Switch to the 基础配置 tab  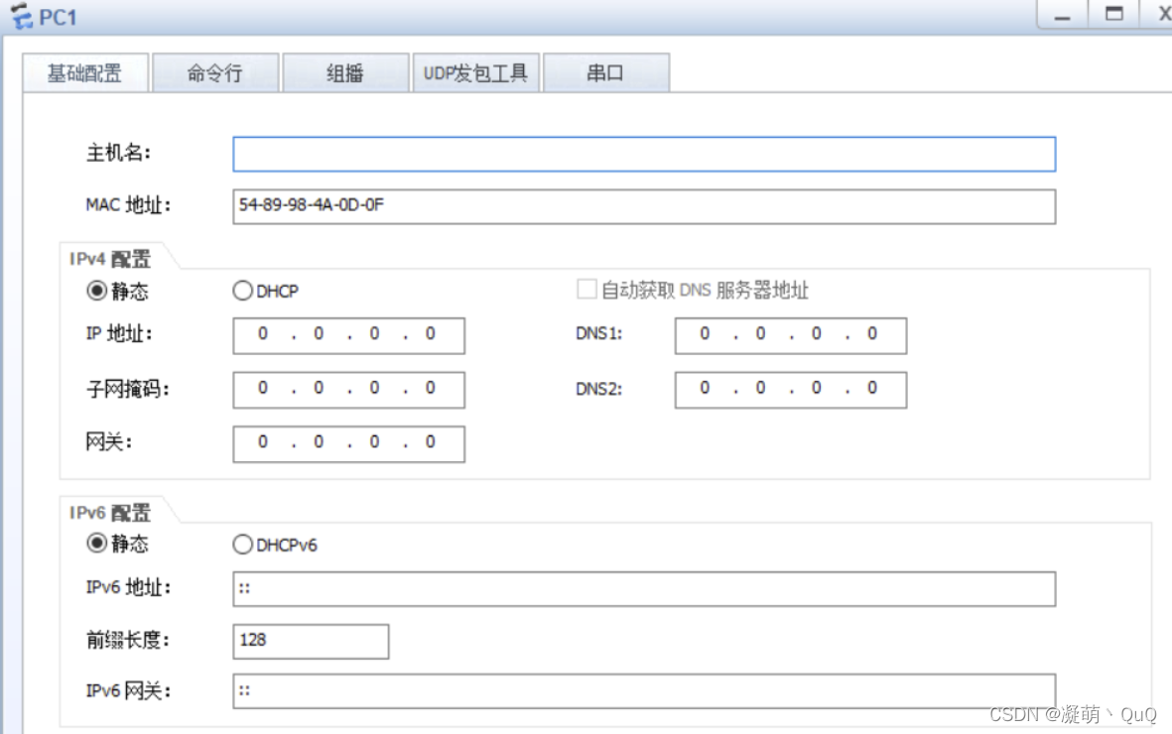click(85, 73)
